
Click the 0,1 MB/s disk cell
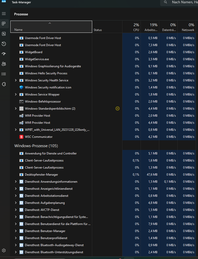coord(168,182)
